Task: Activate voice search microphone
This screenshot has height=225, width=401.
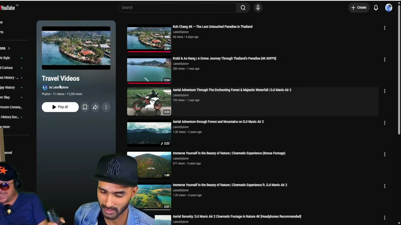Action: point(258,7)
